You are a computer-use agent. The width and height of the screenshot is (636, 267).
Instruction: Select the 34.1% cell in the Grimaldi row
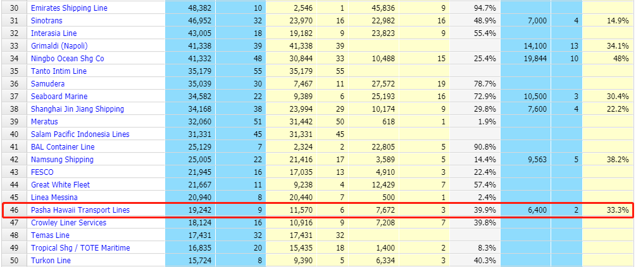608,45
